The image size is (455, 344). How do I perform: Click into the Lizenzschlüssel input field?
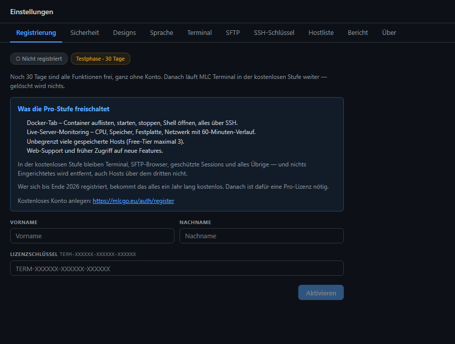tap(177, 268)
